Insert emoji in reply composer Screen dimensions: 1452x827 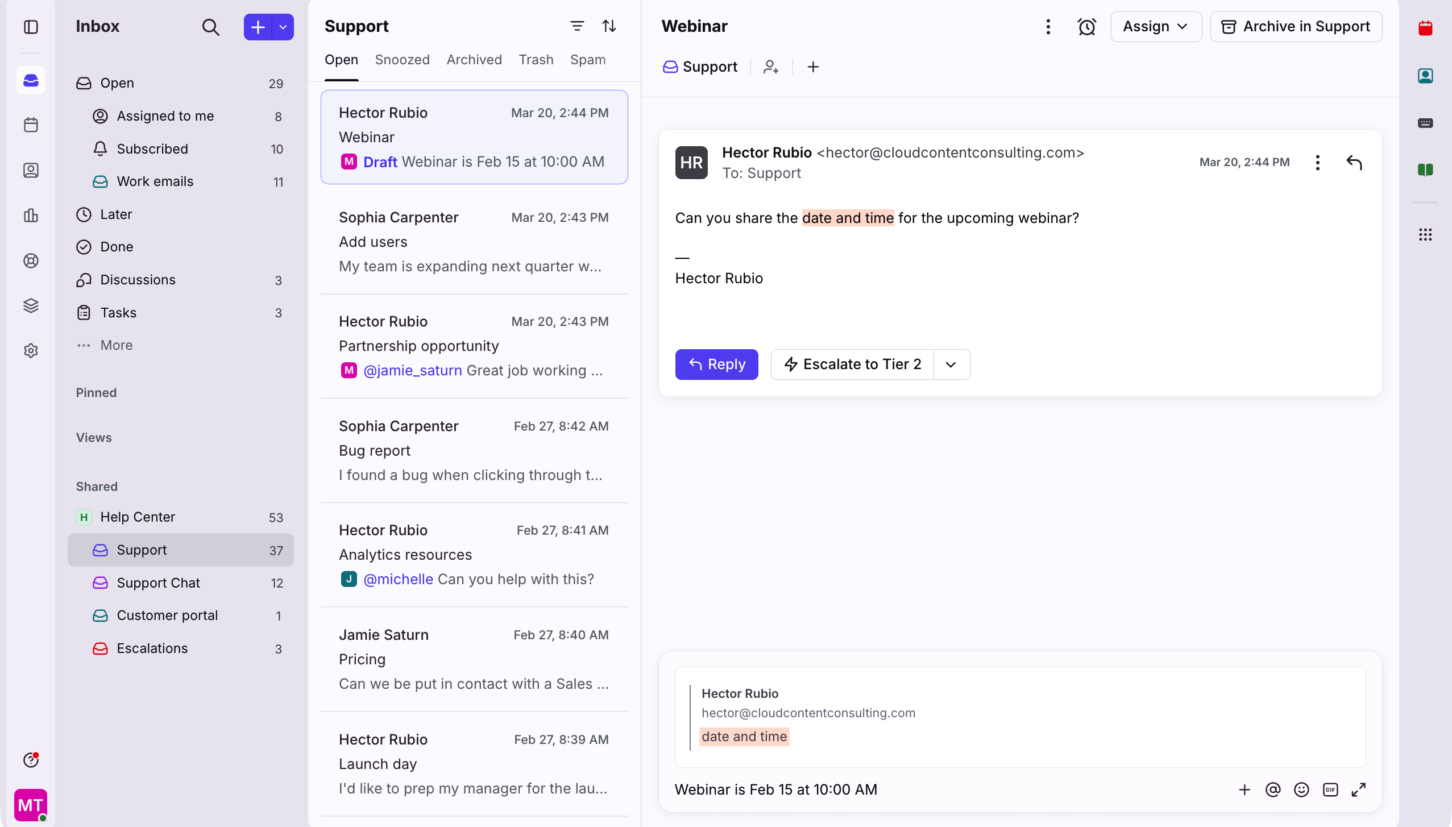pyautogui.click(x=1301, y=789)
